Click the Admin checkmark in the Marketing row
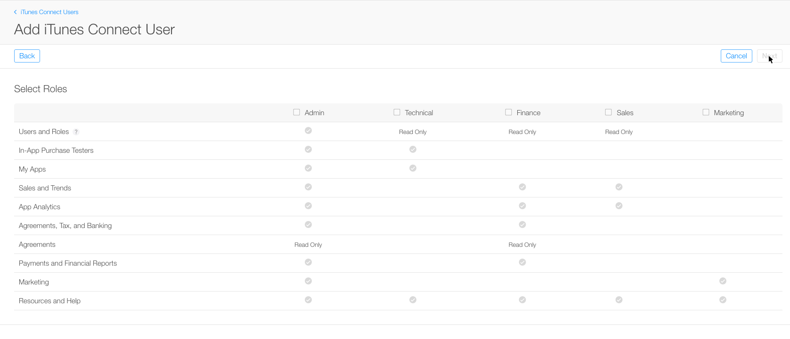This screenshot has height=339, width=790. click(308, 281)
